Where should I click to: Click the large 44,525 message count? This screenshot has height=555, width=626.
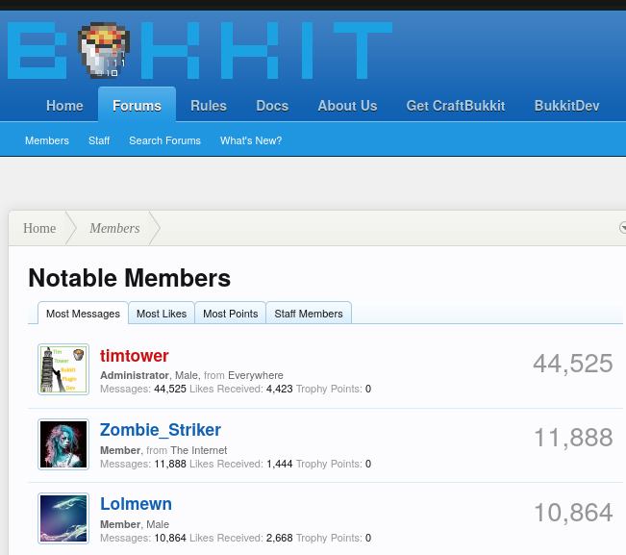(573, 364)
